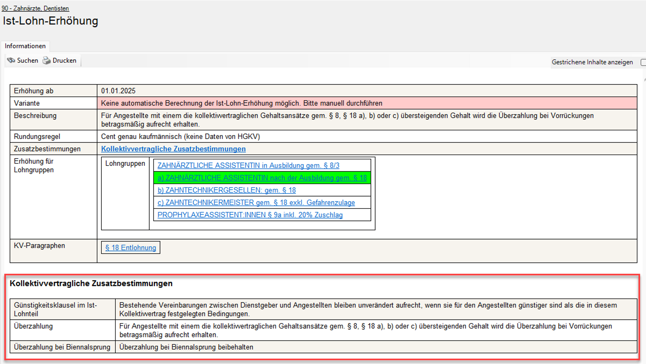Click the Erhöhung ab date 01.01.2025
The width and height of the screenshot is (646, 364).
tap(118, 91)
